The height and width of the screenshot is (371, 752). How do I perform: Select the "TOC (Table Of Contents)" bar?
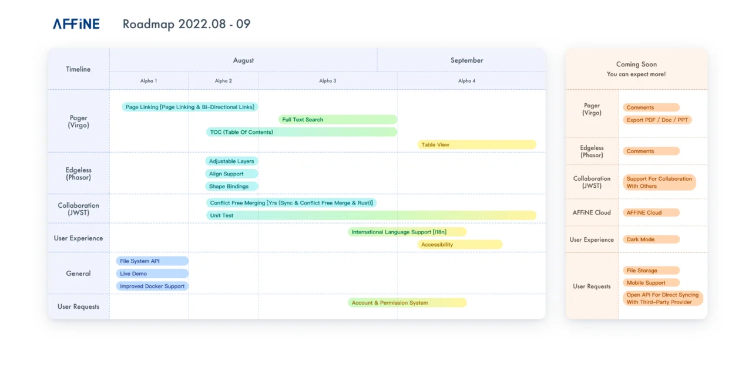(x=302, y=132)
